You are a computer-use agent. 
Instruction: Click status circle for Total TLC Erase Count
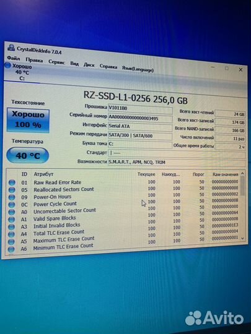pos(11,234)
